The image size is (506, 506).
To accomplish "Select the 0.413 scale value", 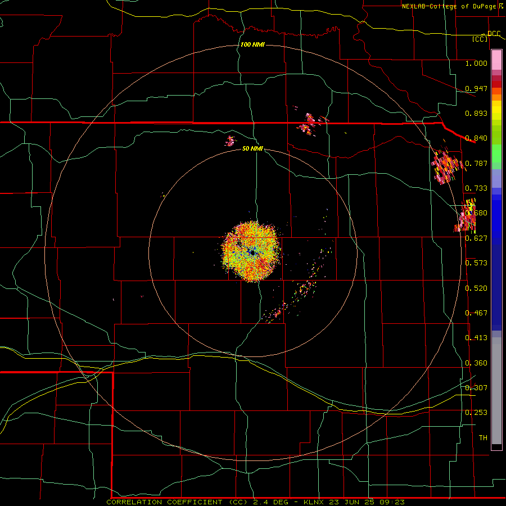I will coord(476,338).
